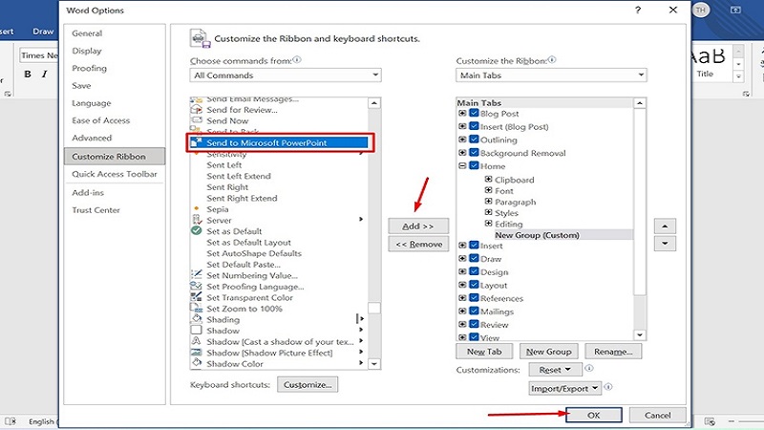
Task: Uncheck the Blog Post tab checkbox
Action: (474, 113)
